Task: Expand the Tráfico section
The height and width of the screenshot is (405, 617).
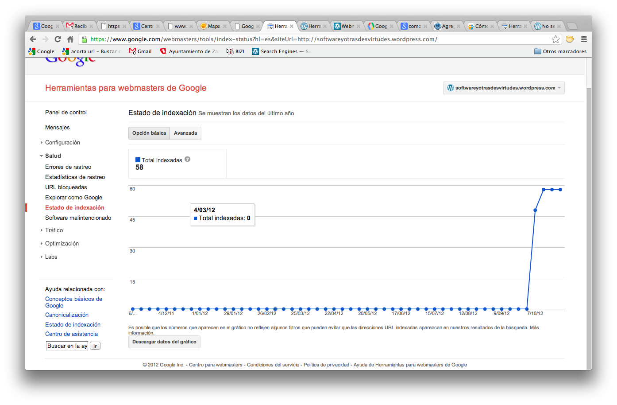Action: 54,230
